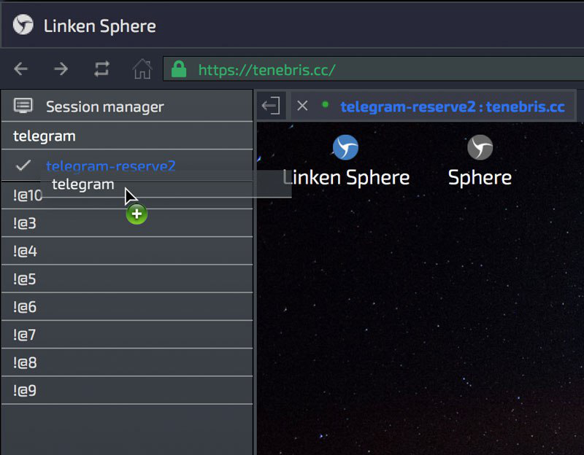Screen dimensions: 584x455
Task: Select the !@5 session
Action: click(x=127, y=279)
